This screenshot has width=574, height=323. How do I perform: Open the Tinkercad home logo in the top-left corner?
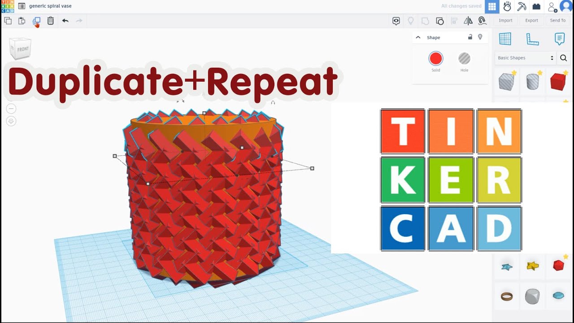(8, 6)
